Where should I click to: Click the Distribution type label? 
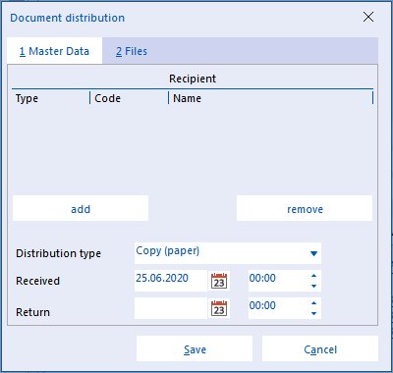point(58,253)
